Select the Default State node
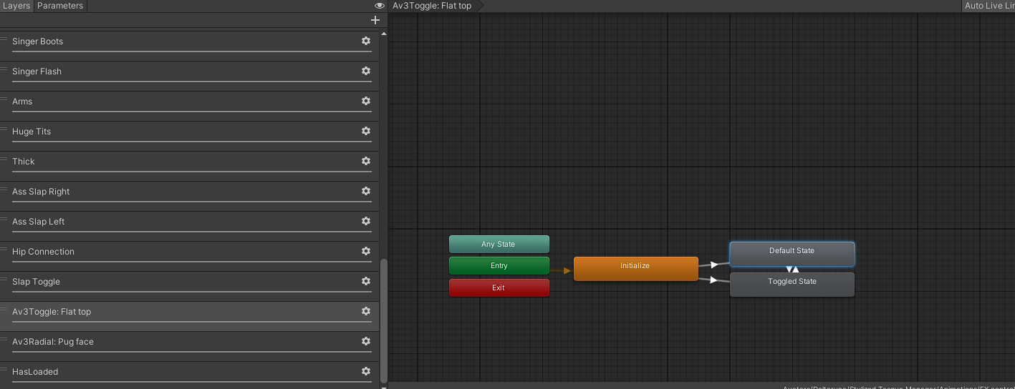This screenshot has width=1015, height=389. 792,254
